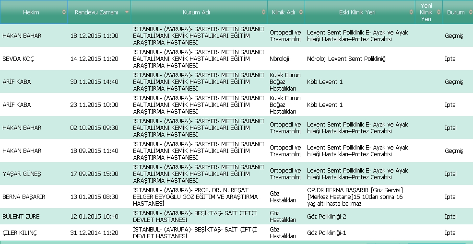Screen dimensions: 473x244
Task: Click the date 23.11.2015 10:00
Action: (95, 105)
